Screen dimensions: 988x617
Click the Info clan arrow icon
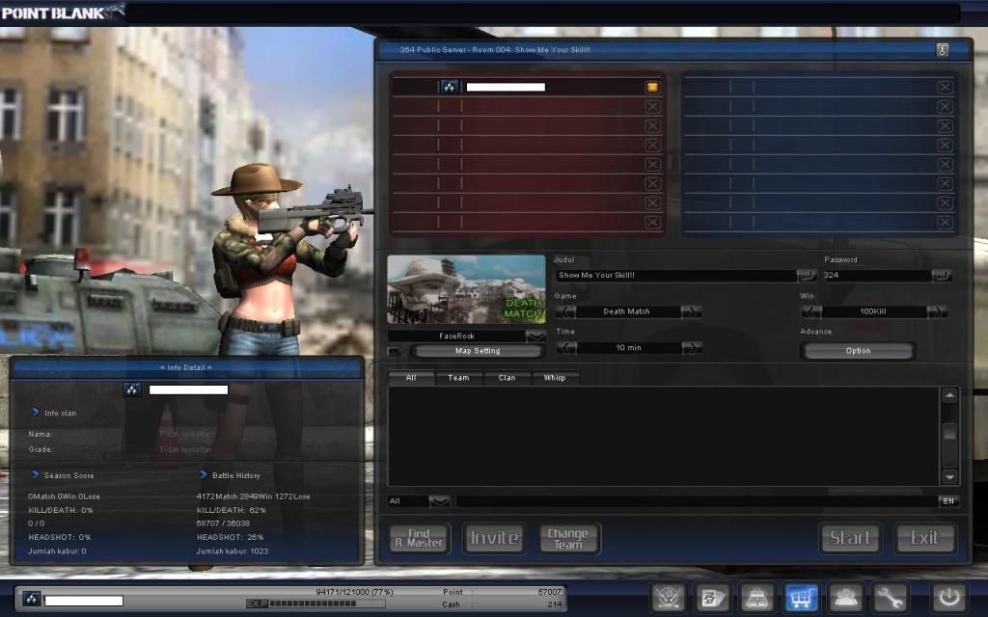coord(36,413)
